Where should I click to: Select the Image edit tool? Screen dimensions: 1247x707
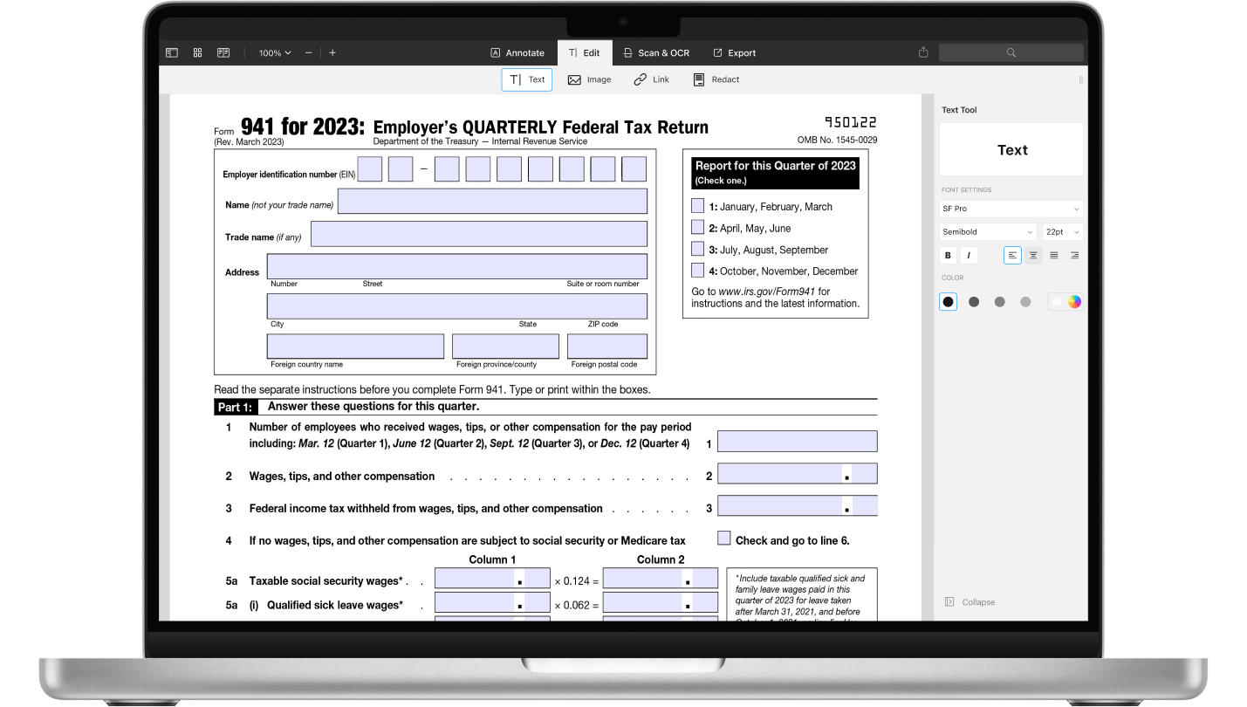(589, 79)
